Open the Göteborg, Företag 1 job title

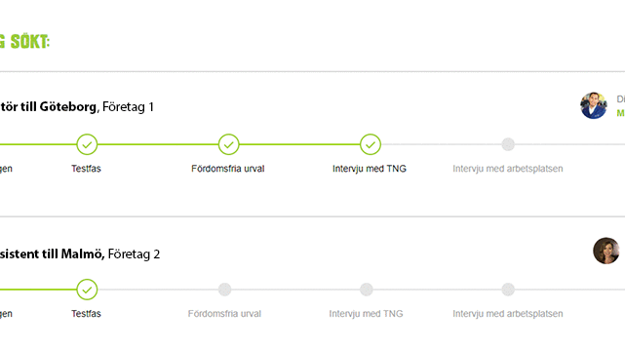77,107
